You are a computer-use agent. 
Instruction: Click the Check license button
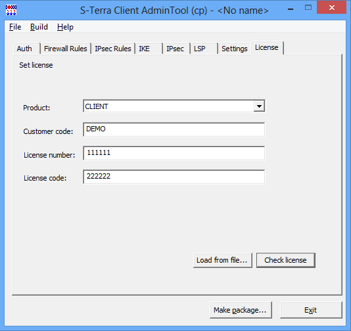pos(286,260)
